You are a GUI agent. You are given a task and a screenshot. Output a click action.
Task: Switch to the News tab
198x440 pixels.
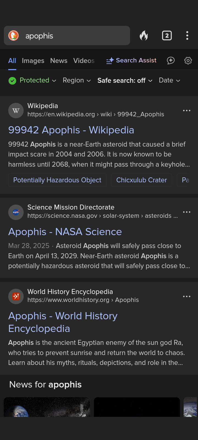click(x=59, y=61)
